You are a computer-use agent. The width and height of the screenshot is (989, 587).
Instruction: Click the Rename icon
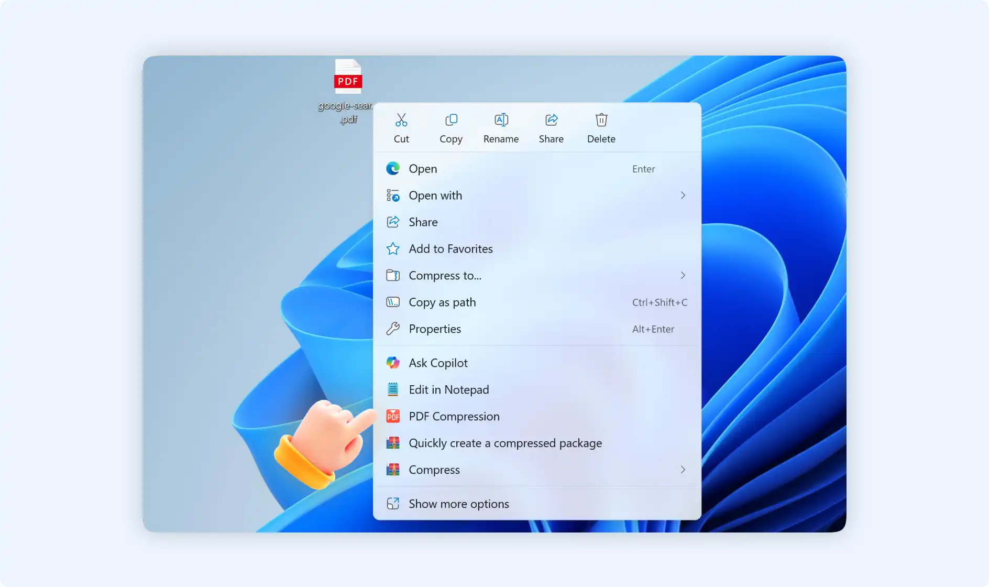point(501,120)
